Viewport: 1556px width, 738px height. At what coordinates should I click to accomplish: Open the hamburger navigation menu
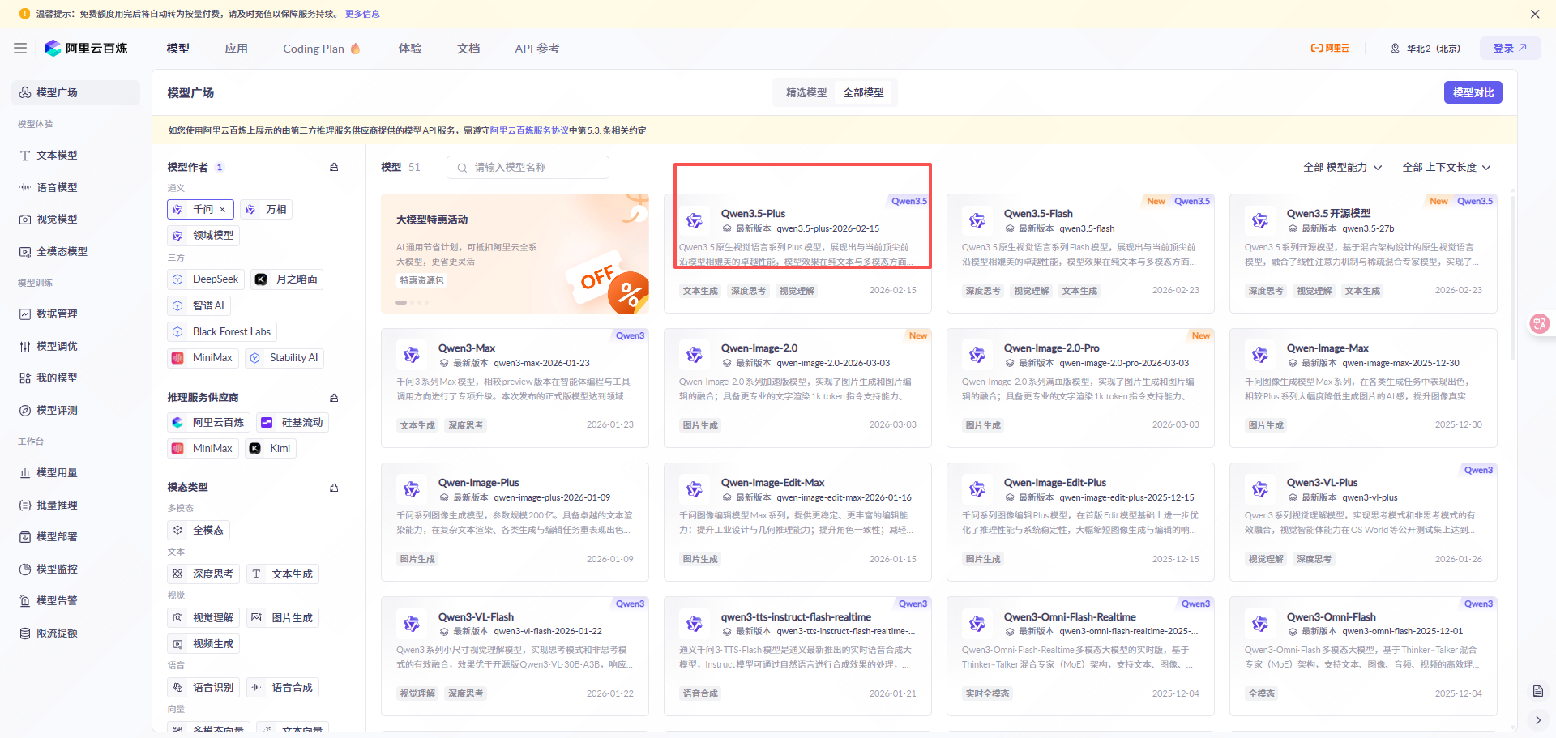(x=20, y=49)
